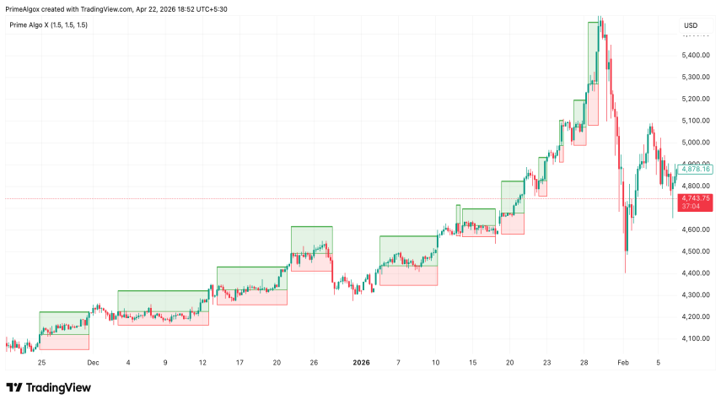The width and height of the screenshot is (721, 405).
Task: Open the USD currency selector
Action: (x=691, y=25)
